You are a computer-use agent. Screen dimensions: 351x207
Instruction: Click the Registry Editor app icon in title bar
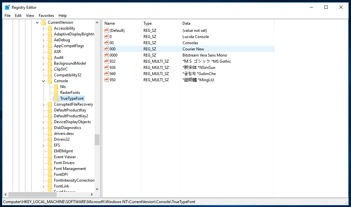[7, 7]
